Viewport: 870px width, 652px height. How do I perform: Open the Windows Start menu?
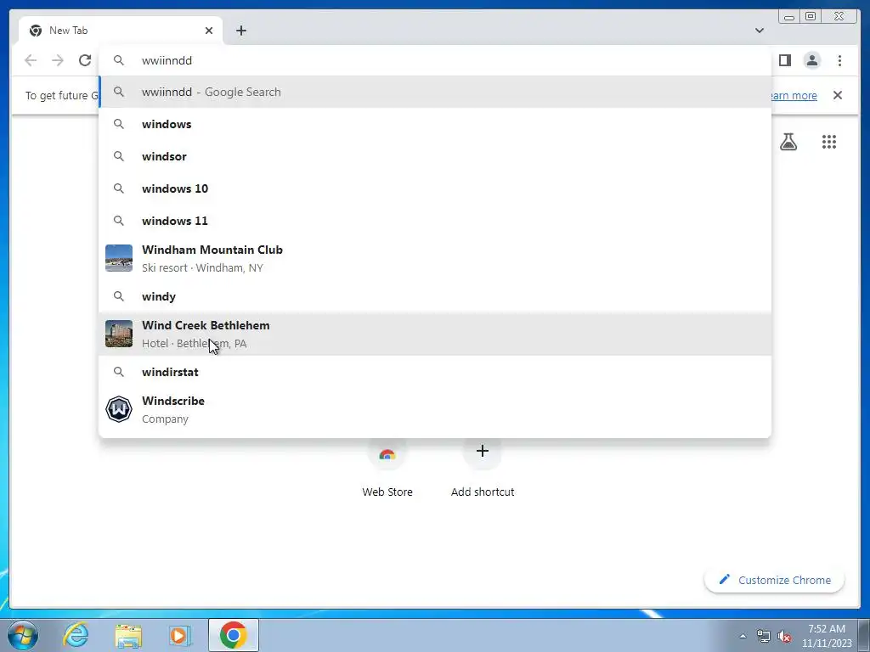pos(22,635)
